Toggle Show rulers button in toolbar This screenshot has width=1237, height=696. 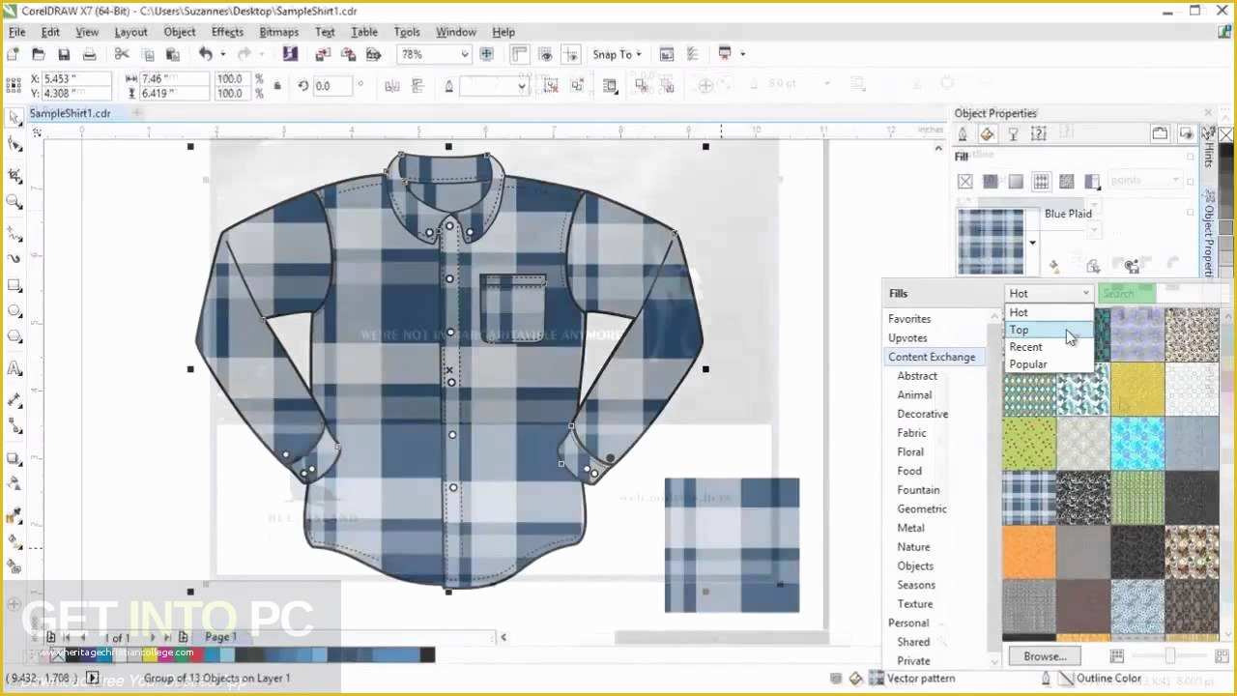519,54
